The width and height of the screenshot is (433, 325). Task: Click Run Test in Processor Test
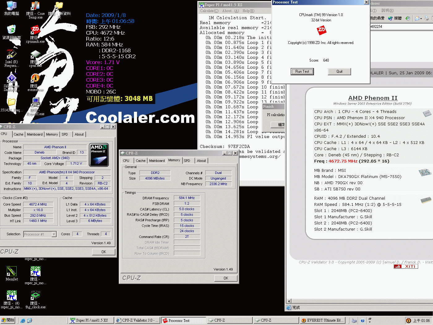tap(302, 71)
